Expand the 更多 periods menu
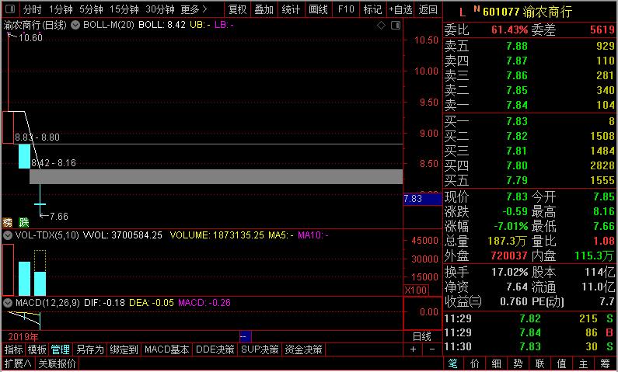The height and width of the screenshot is (372, 618). click(194, 9)
